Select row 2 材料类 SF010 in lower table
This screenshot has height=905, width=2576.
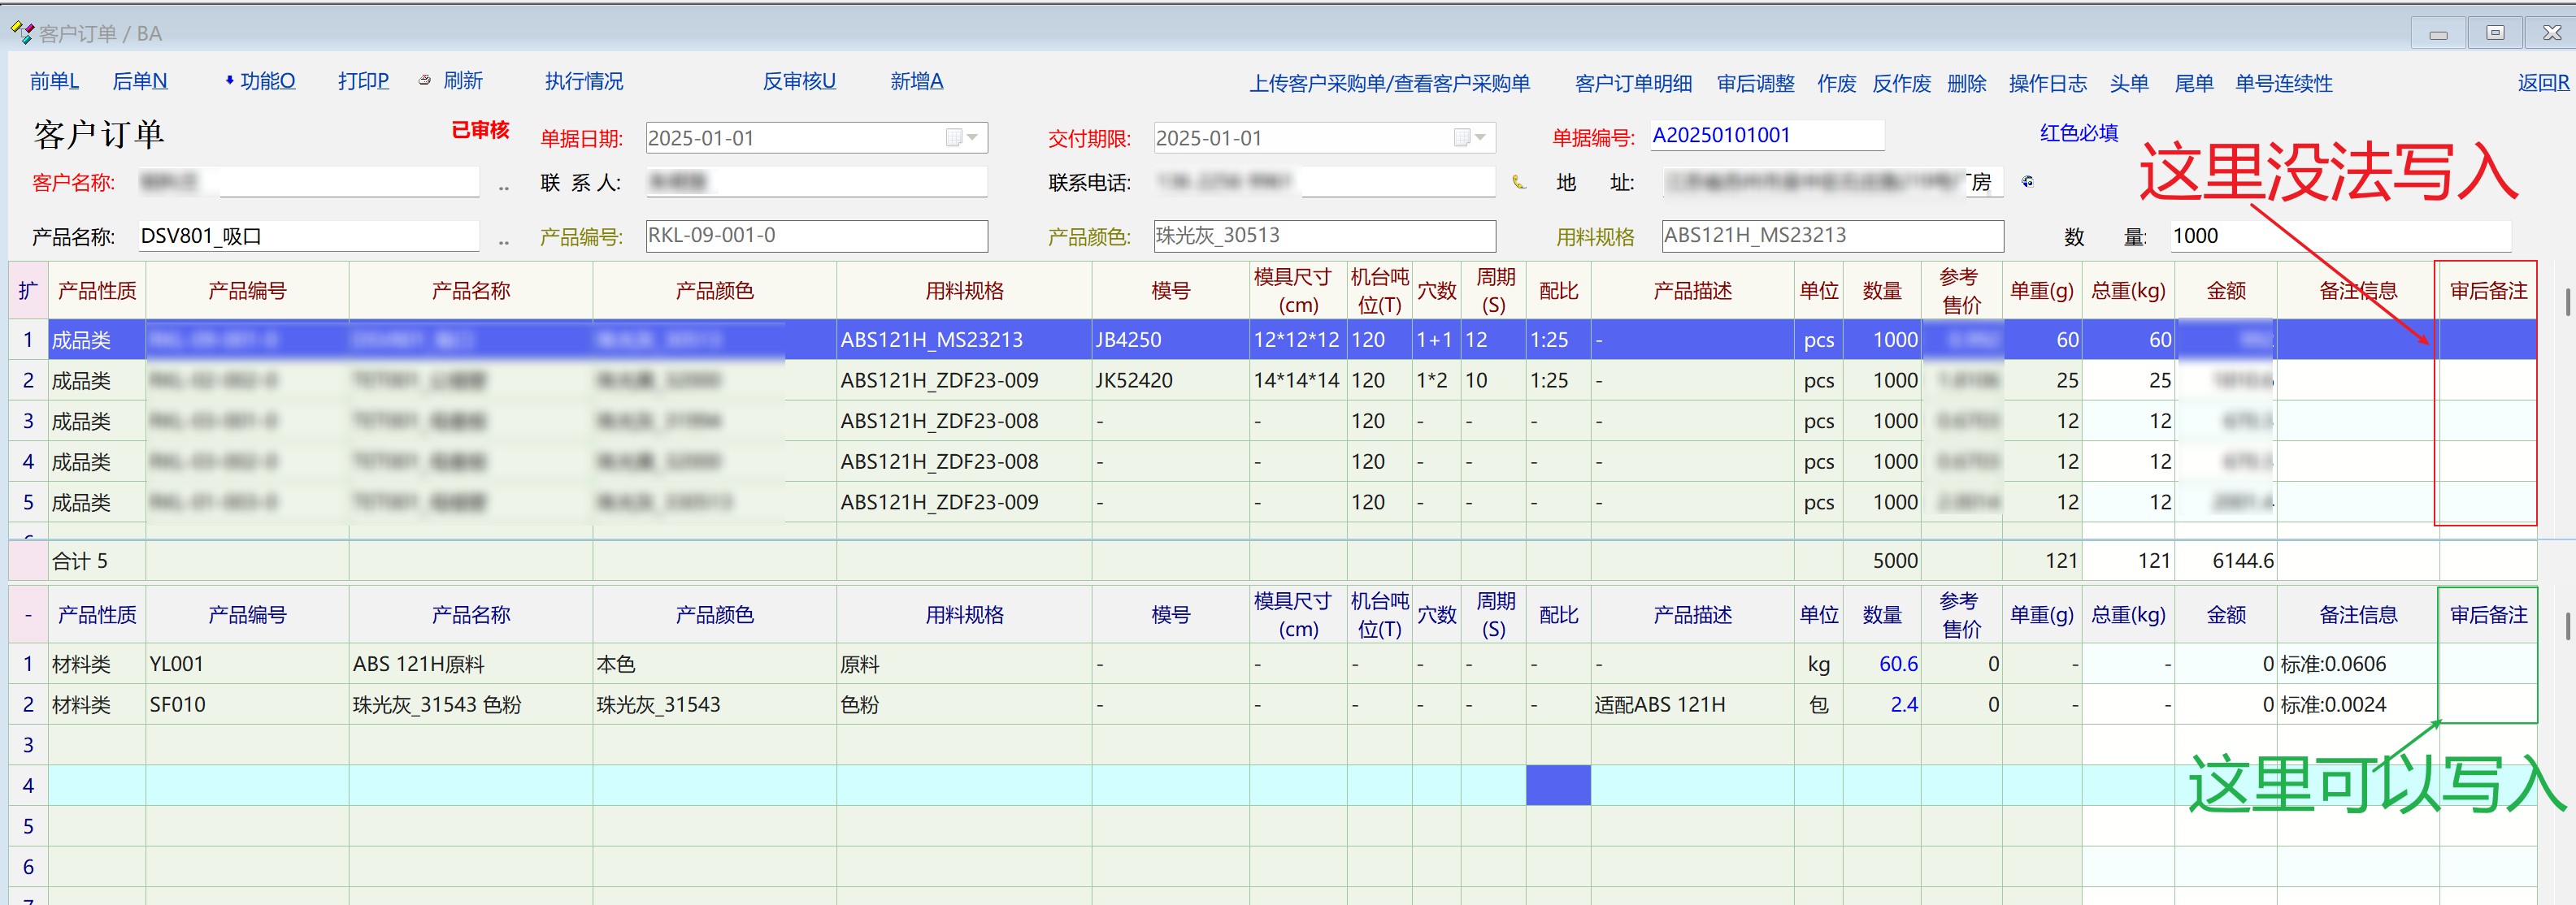click(177, 705)
